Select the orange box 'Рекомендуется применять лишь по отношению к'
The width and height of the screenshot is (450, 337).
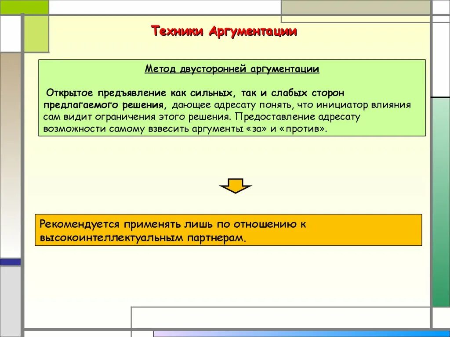click(x=229, y=230)
